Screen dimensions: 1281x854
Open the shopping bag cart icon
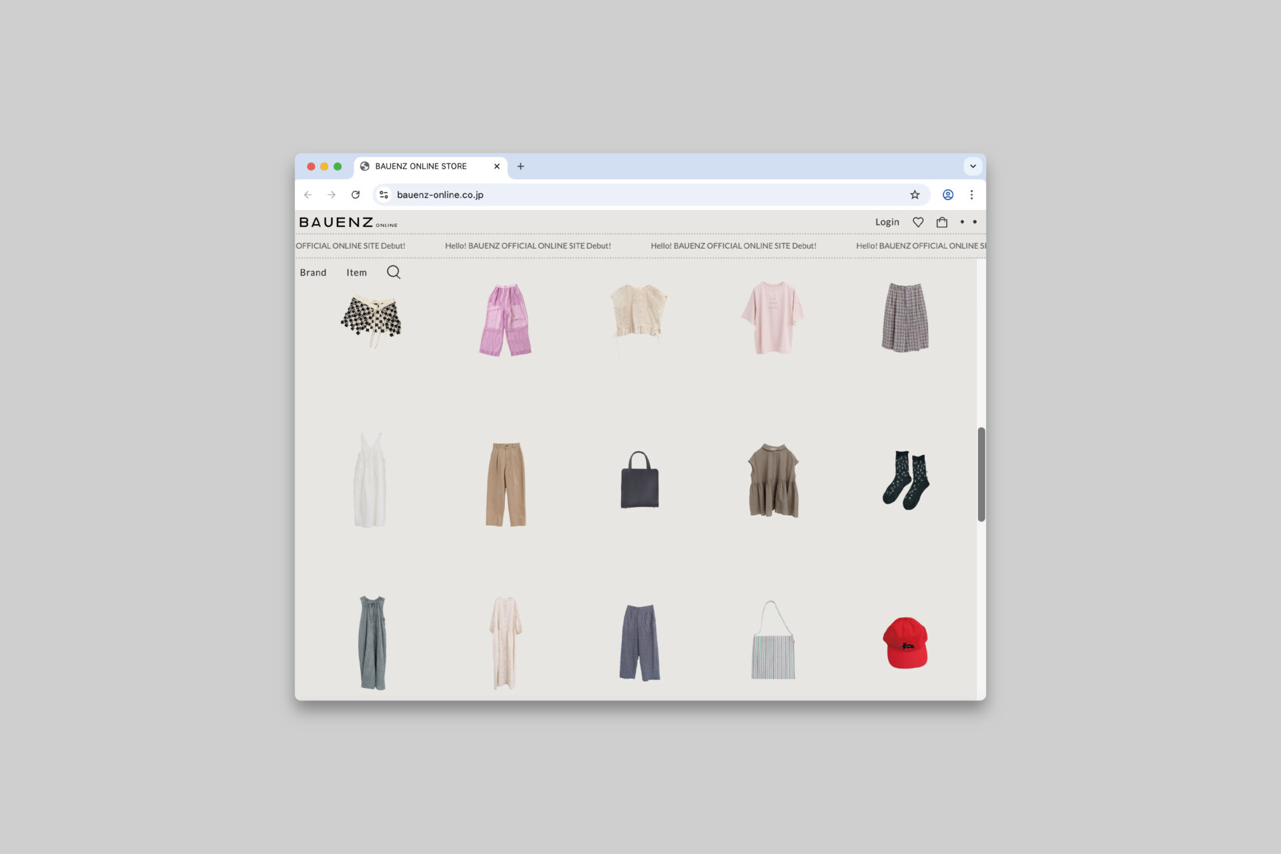941,222
